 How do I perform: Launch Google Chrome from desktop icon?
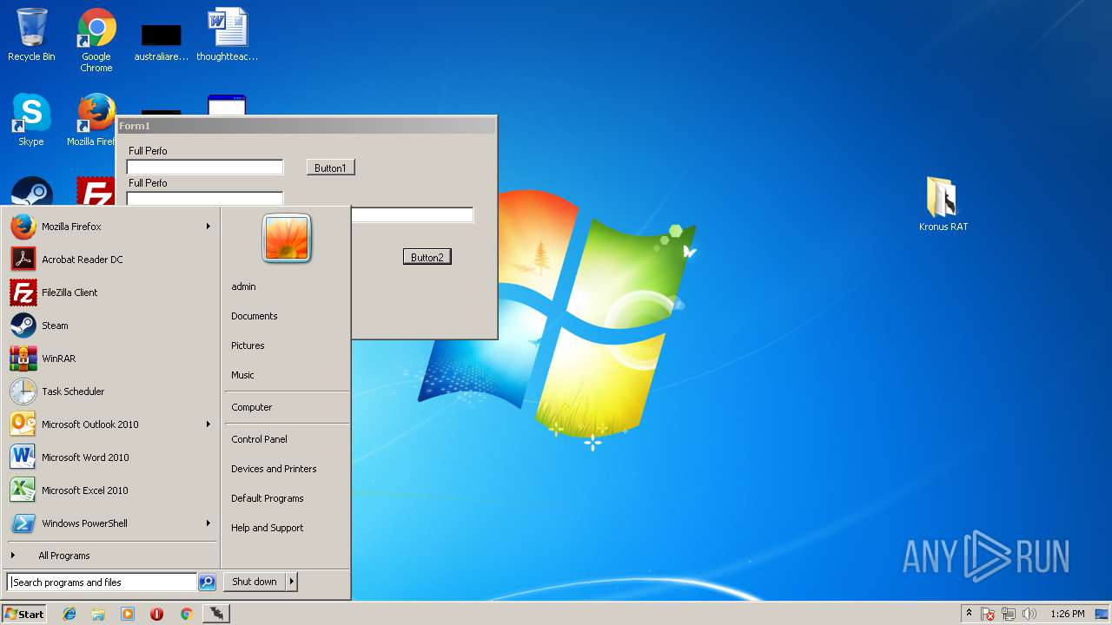[x=96, y=40]
